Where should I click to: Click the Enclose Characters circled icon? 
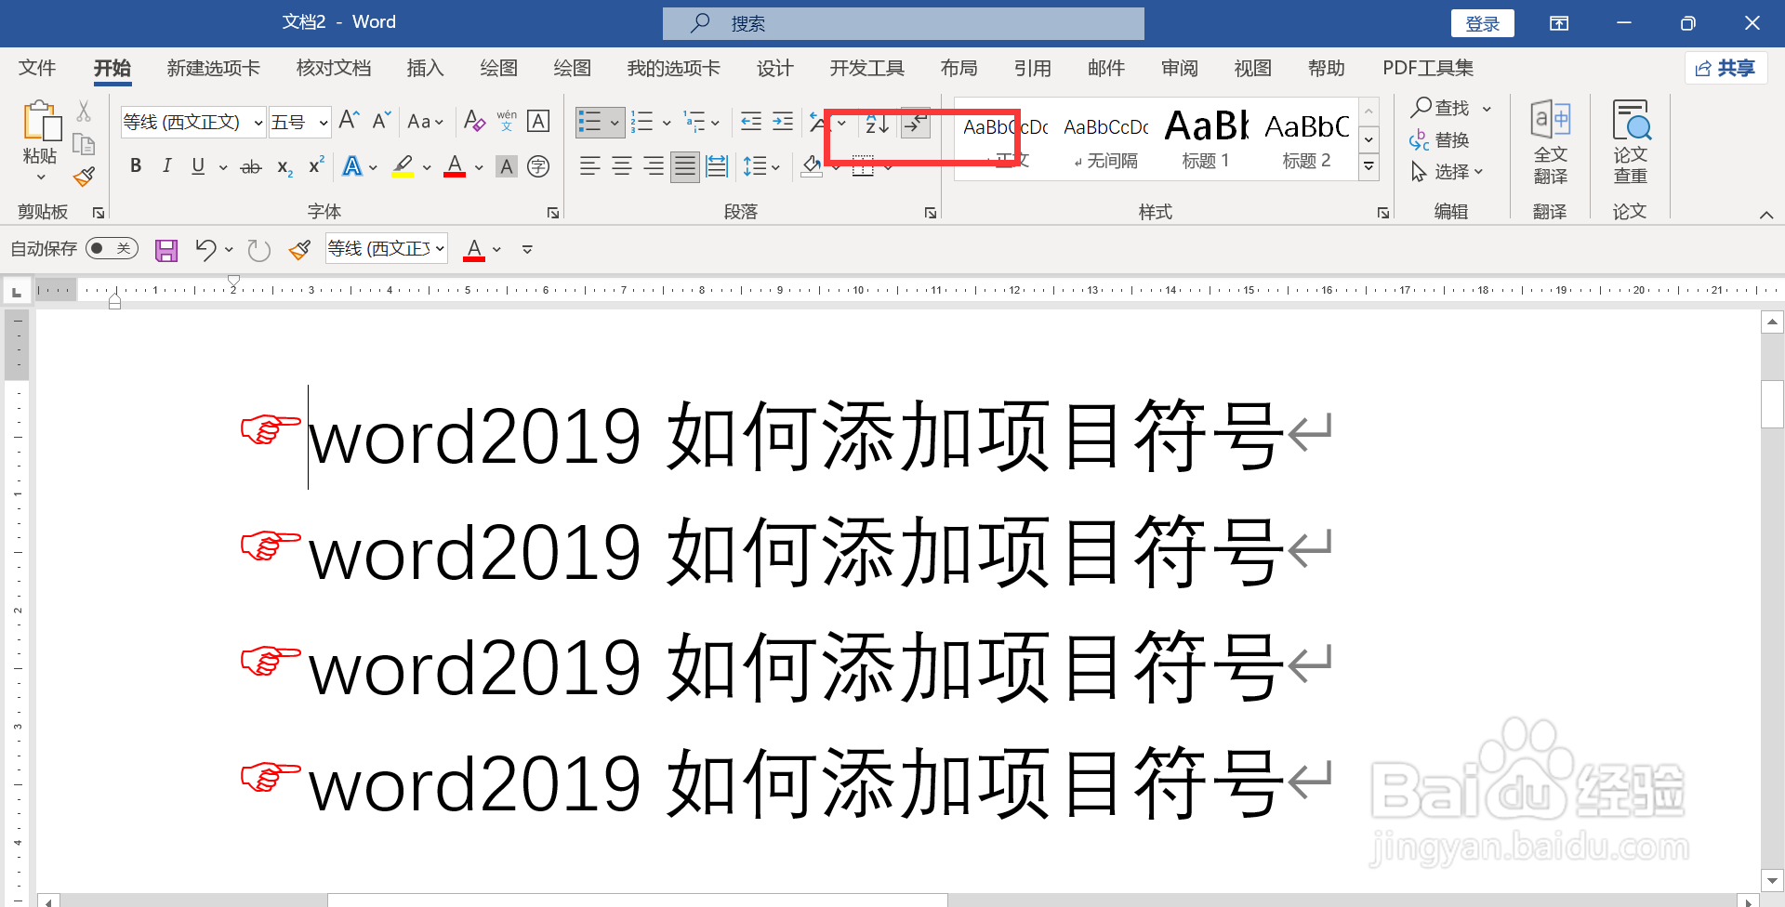click(538, 167)
